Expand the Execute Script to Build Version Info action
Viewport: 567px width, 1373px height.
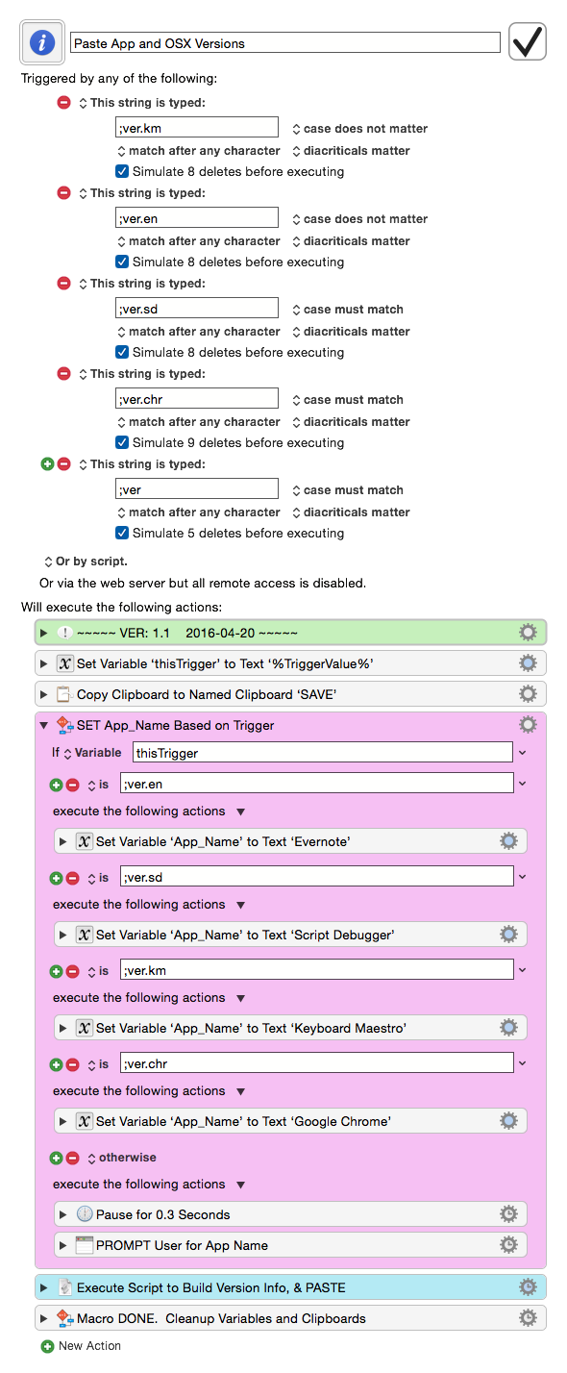44,1287
